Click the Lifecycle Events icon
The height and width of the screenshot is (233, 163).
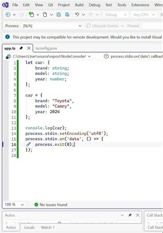[88, 26]
